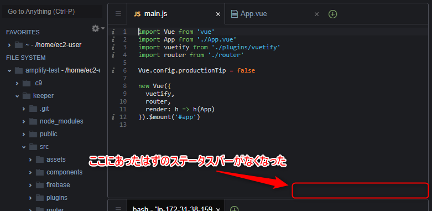
Task: Expand the /home/ec2-user favorites folder
Action: 9,45
